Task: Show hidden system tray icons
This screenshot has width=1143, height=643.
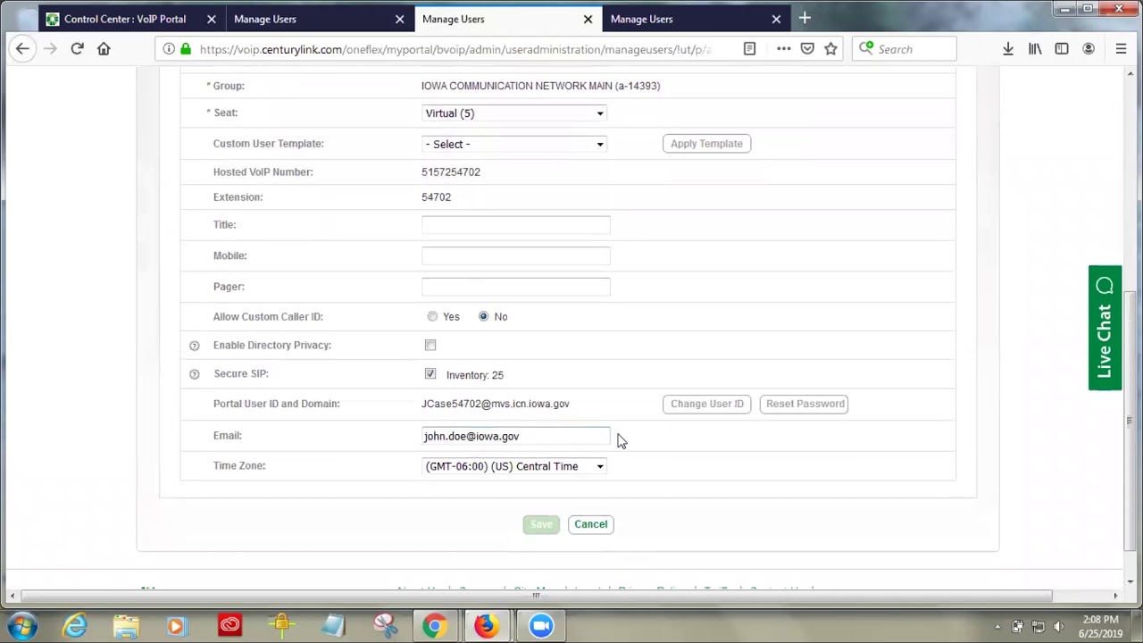Action: (x=997, y=627)
